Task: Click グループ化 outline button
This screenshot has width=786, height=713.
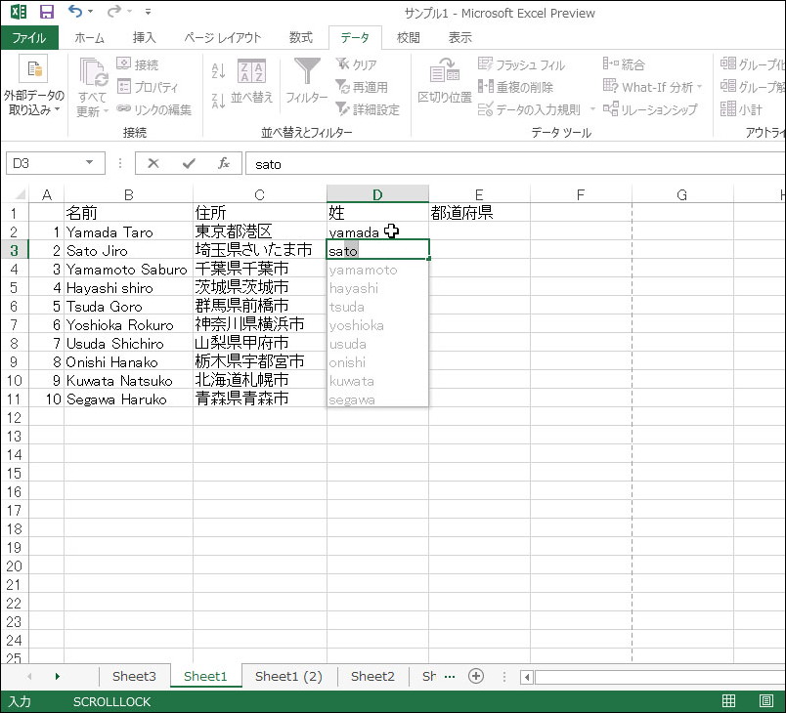Action: (x=753, y=63)
